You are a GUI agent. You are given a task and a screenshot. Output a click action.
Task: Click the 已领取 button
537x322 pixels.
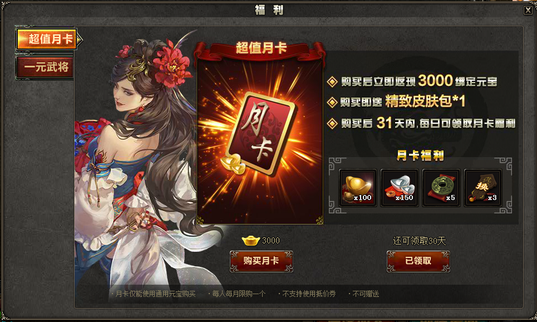click(x=418, y=261)
